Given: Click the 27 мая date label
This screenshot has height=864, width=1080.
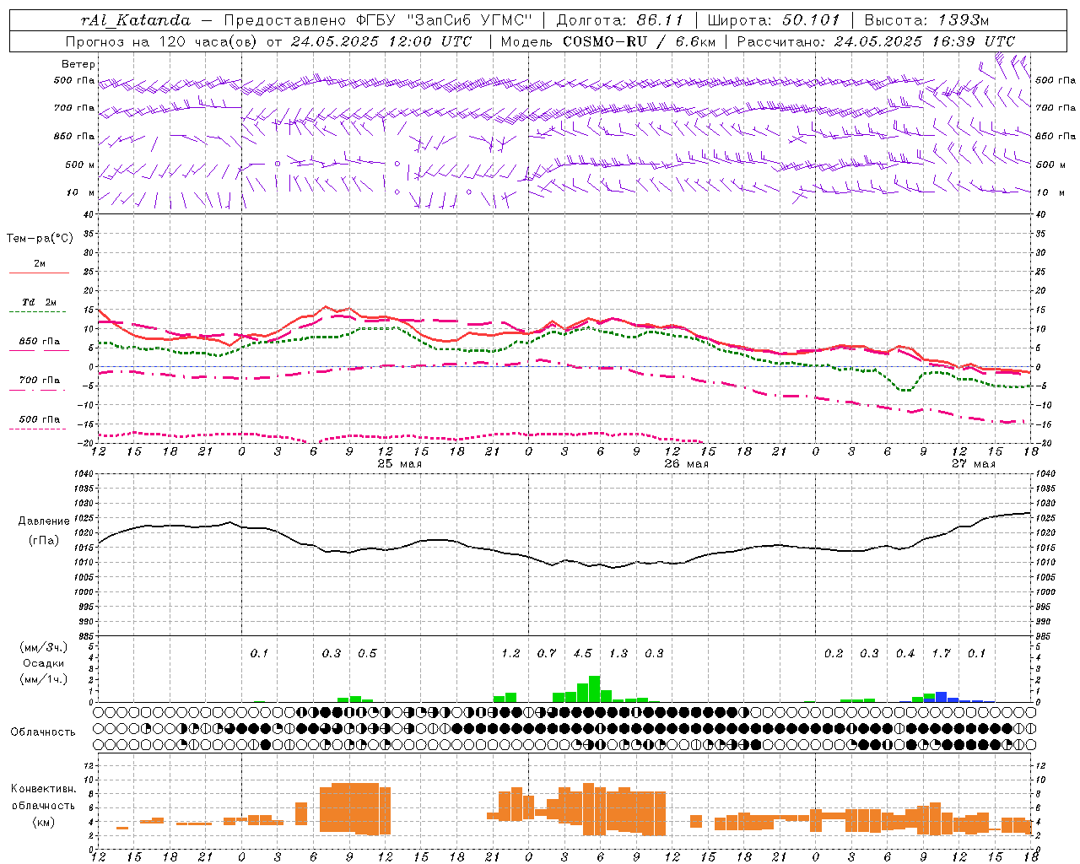Looking at the screenshot, I should (973, 464).
